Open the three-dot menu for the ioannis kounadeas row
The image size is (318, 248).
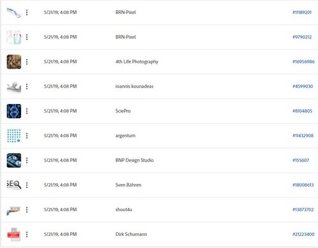pyautogui.click(x=27, y=86)
